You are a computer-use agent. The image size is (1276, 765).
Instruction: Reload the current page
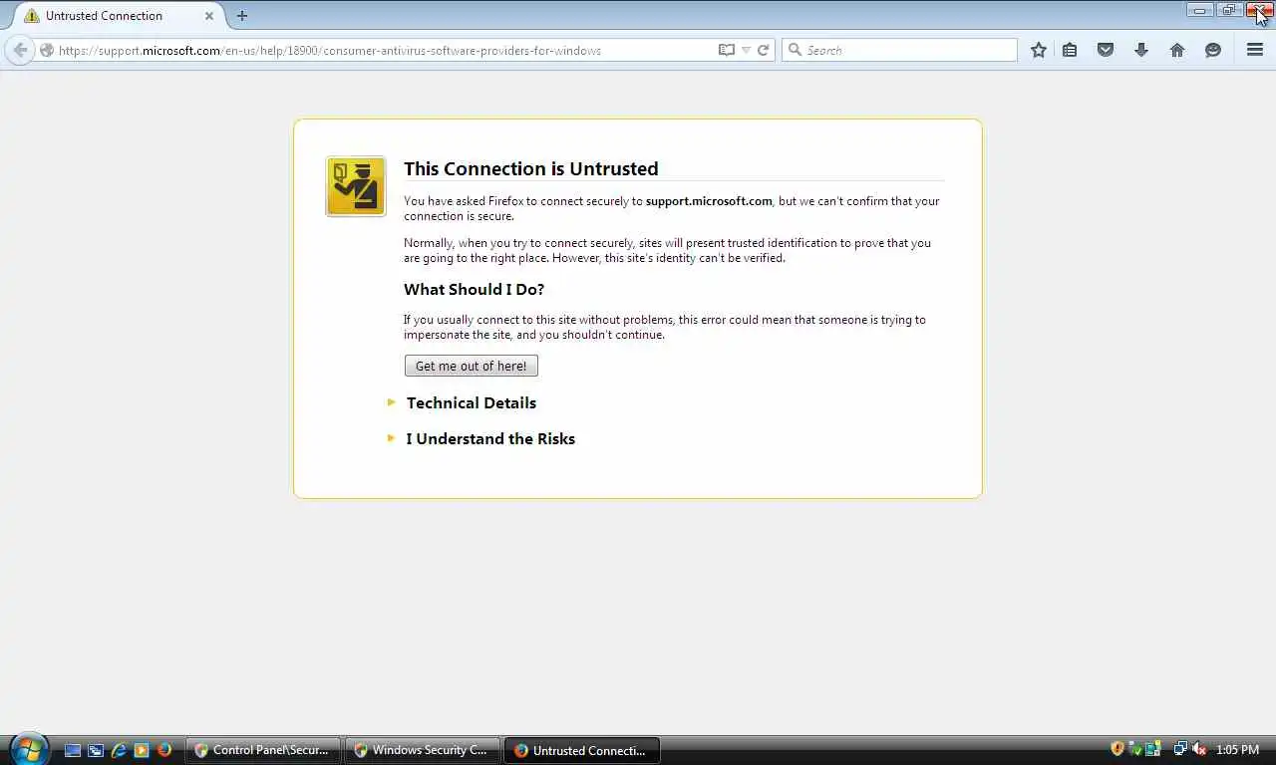(x=764, y=50)
